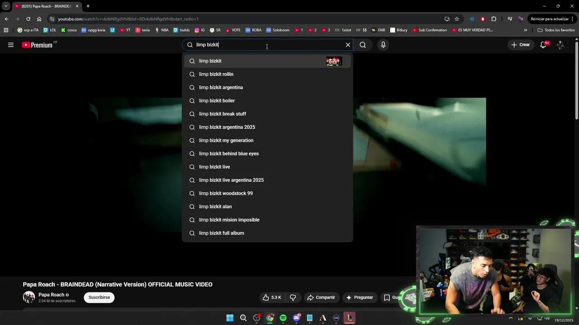
Task: Pick "limp bizkit alan" suggestion
Action: (267, 207)
